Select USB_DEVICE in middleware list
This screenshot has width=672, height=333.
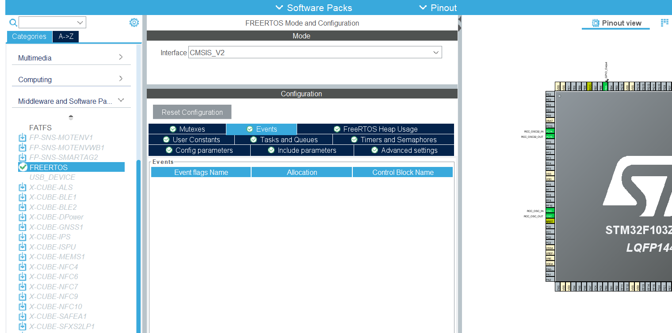point(52,177)
